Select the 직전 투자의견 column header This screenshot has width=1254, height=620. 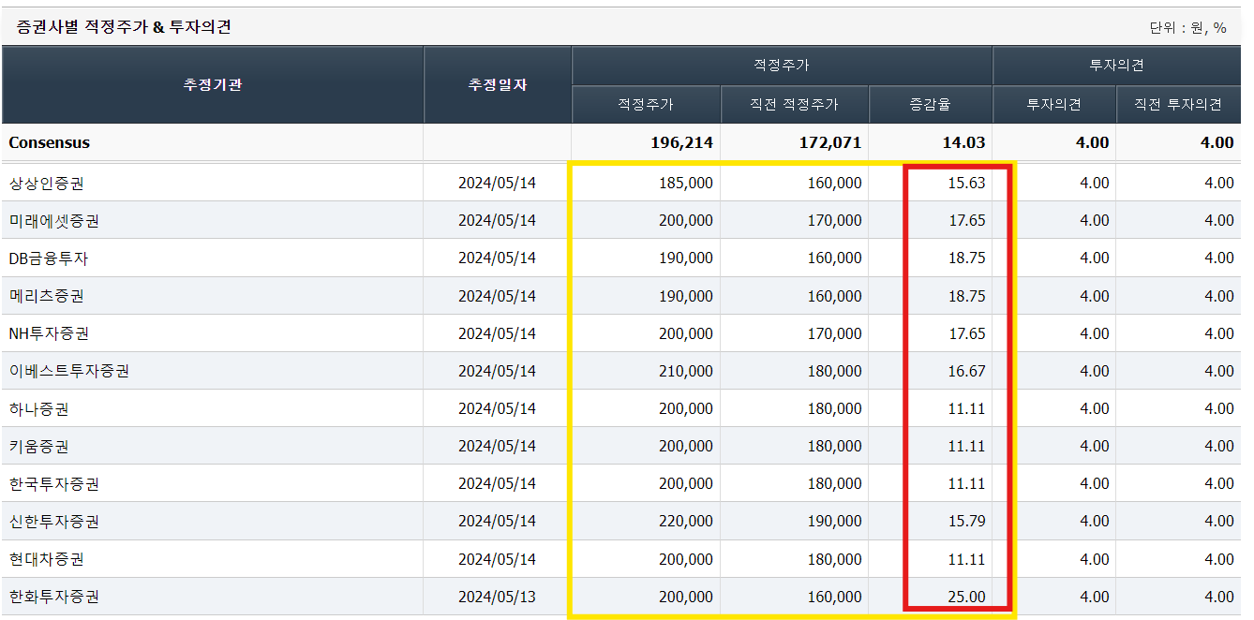click(1178, 105)
